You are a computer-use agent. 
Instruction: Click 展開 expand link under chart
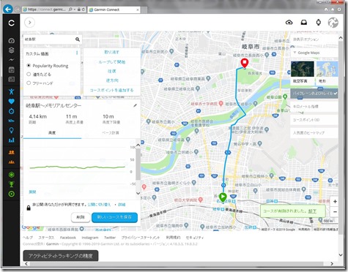[32, 192]
